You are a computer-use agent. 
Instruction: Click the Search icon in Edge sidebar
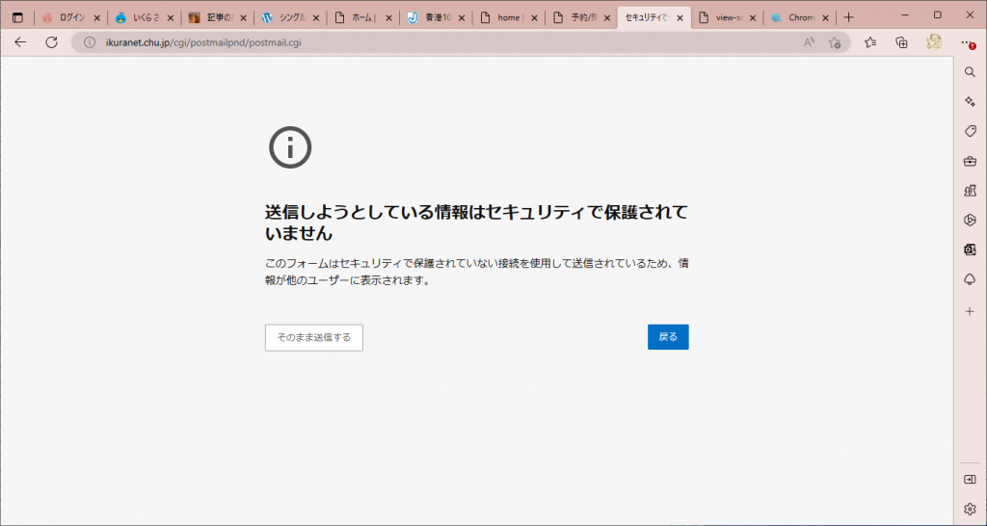[970, 71]
